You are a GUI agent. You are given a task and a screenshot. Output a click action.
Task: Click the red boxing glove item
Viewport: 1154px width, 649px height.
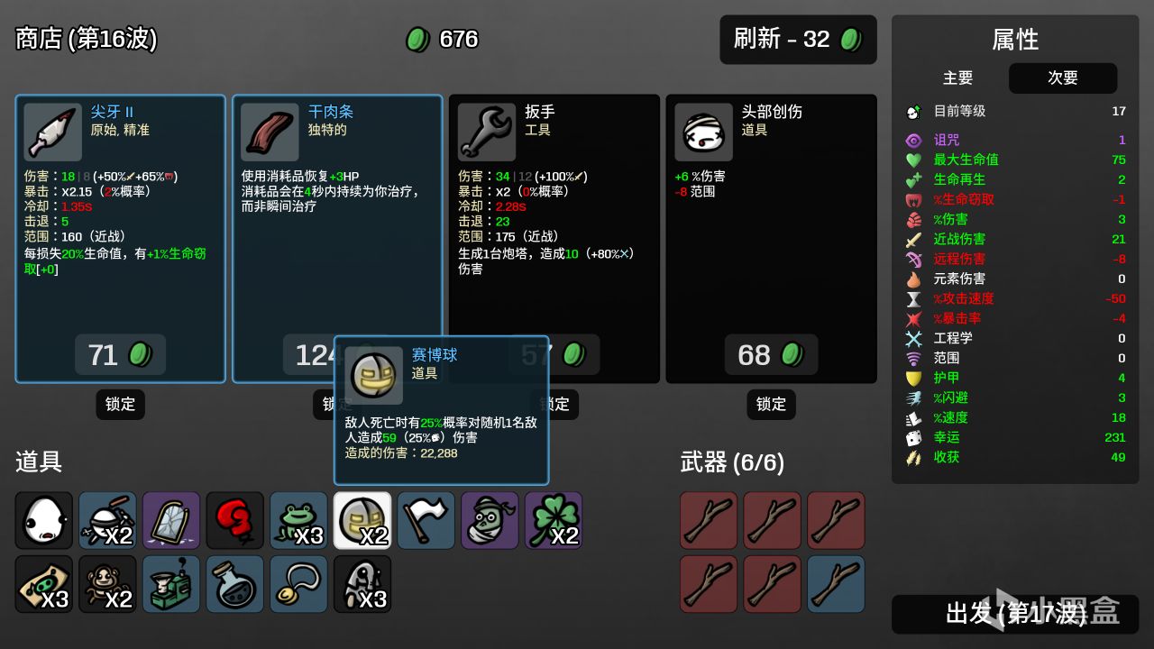(234, 520)
